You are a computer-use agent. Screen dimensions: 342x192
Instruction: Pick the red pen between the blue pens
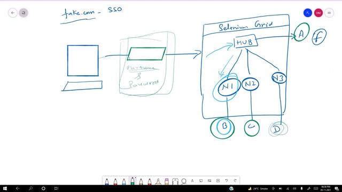pyautogui.click(x=115, y=181)
